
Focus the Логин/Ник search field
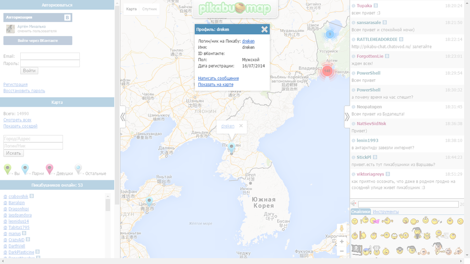click(x=33, y=146)
